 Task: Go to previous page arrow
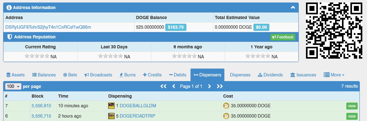(174, 86)
